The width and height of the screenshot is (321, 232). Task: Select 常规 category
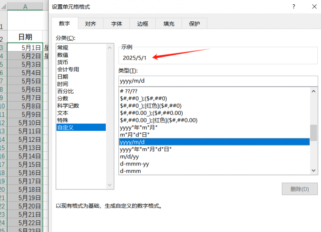81,48
